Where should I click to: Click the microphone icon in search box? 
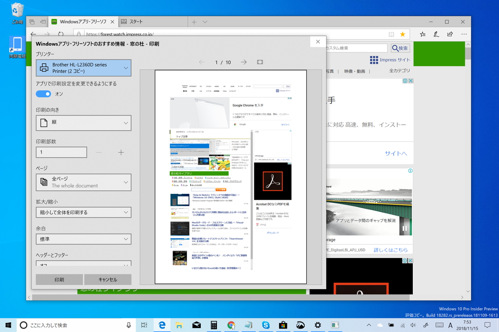(x=129, y=325)
